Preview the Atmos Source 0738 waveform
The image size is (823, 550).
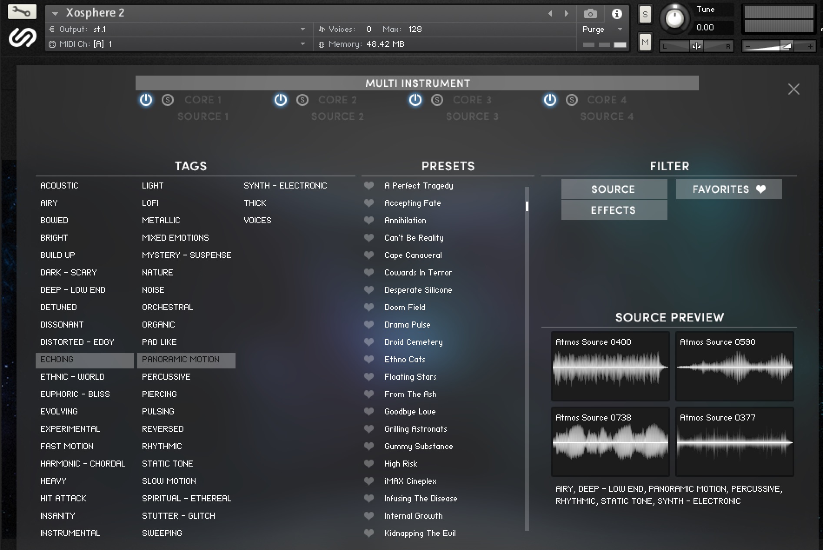point(610,442)
